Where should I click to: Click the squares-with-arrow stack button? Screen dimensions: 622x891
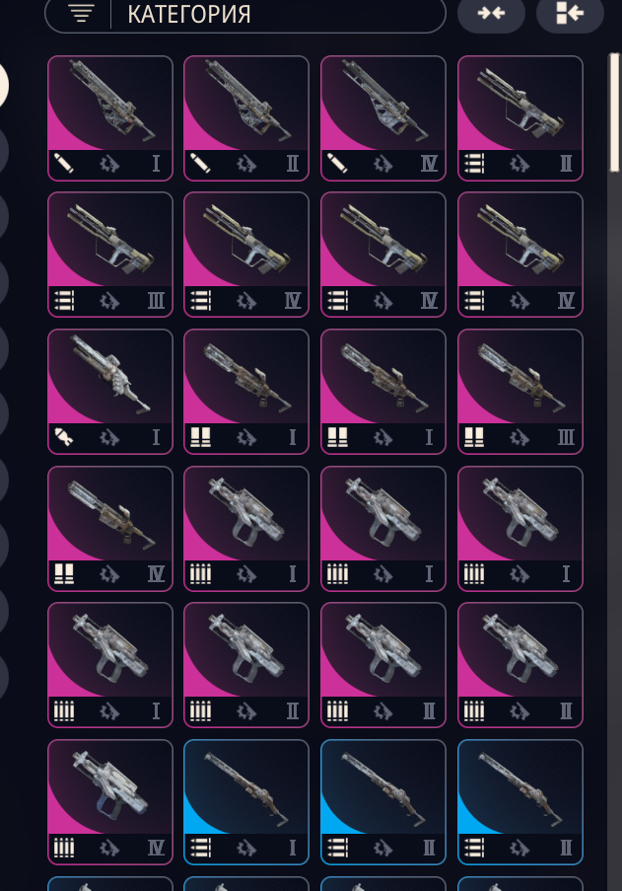(x=570, y=13)
